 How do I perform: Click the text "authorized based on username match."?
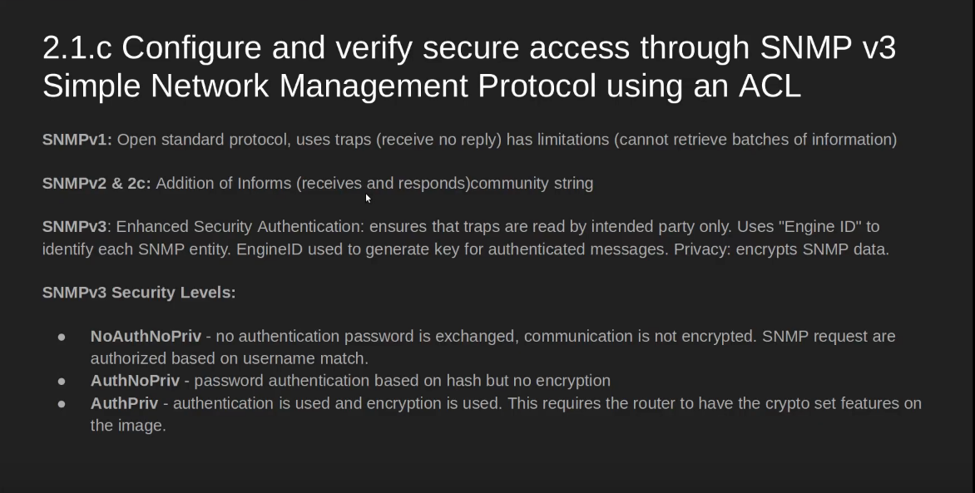[230, 358]
